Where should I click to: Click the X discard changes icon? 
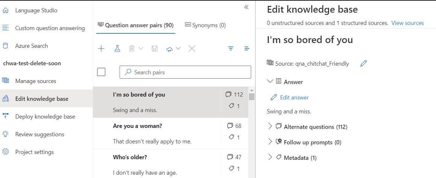(192, 49)
